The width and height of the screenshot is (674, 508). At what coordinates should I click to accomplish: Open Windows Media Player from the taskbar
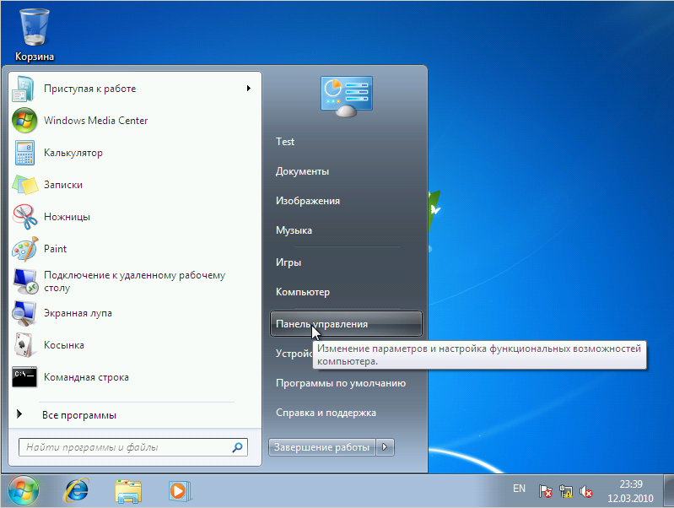[x=179, y=491]
